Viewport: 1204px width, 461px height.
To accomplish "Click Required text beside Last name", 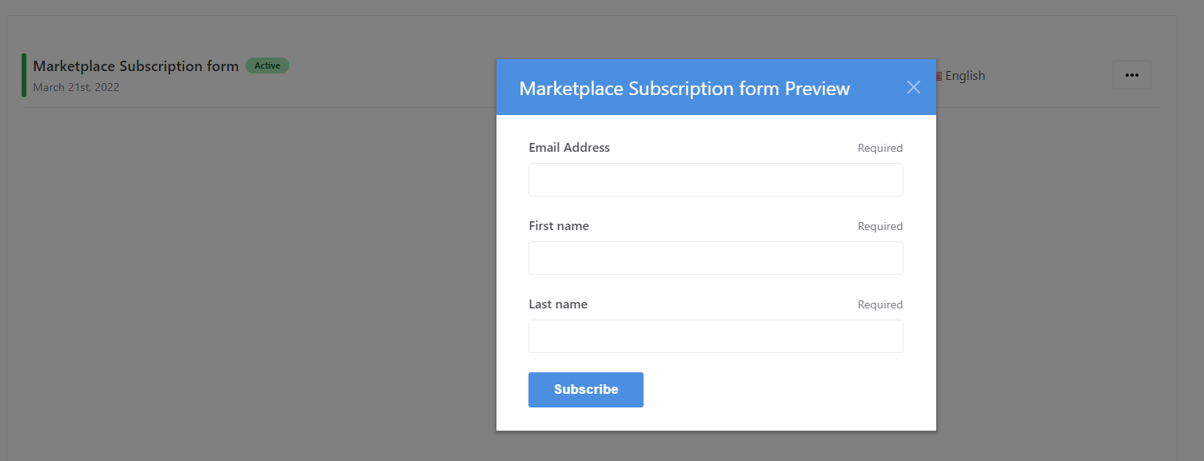I will click(x=879, y=304).
